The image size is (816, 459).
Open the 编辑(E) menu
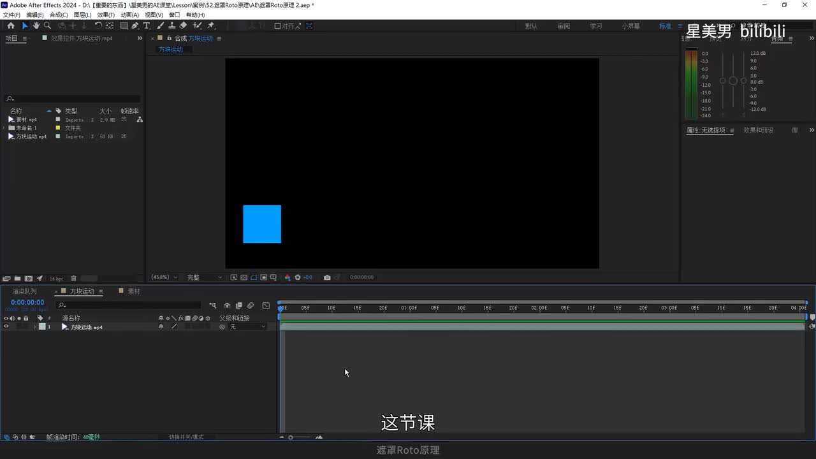[x=35, y=15]
